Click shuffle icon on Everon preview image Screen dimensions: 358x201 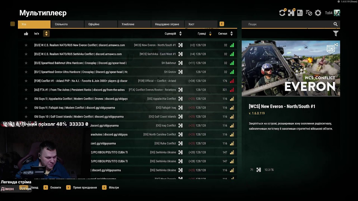click(336, 44)
